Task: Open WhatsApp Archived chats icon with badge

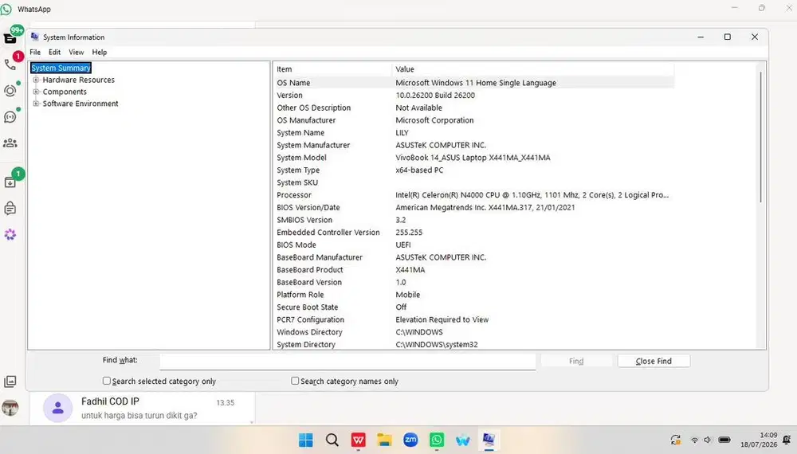Action: [x=10, y=182]
